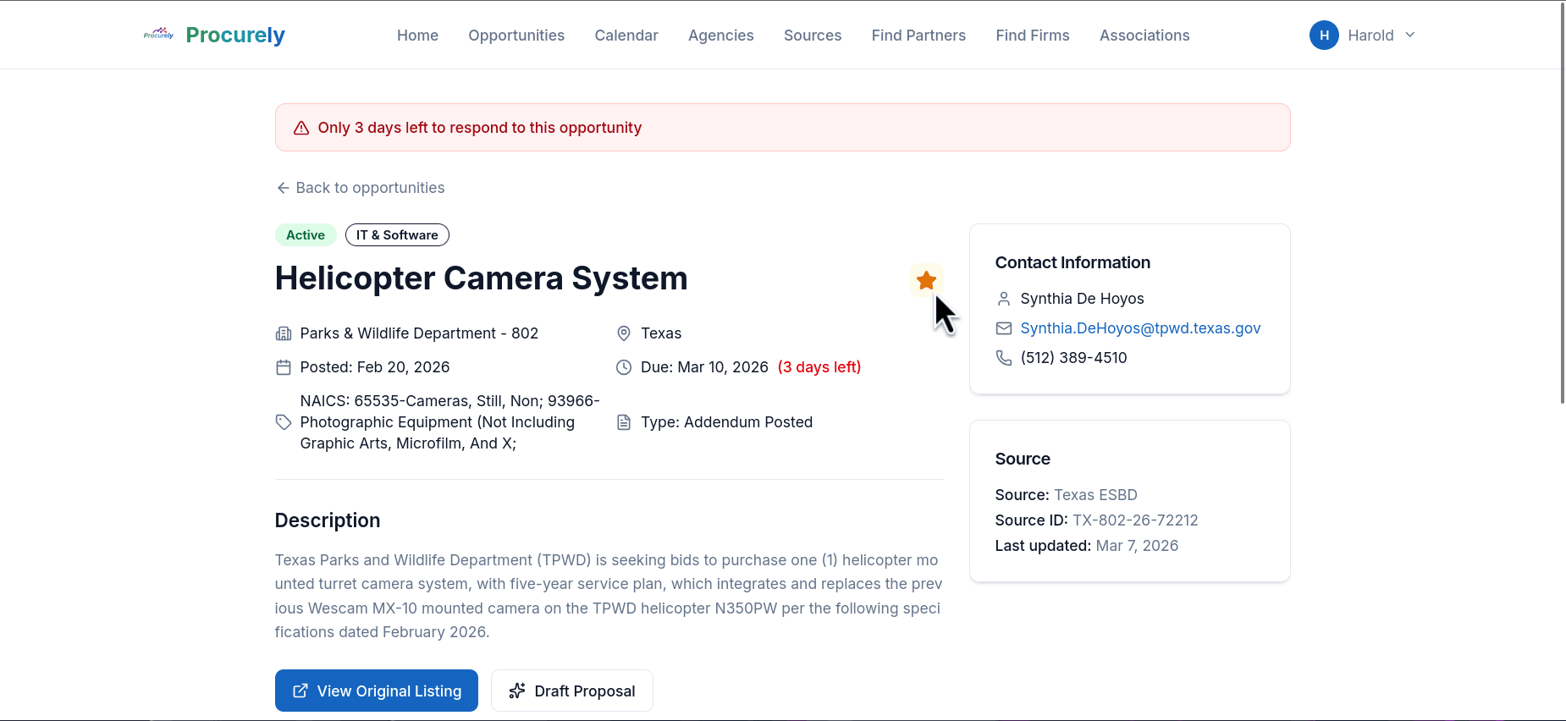
Task: Open the Synthia.DeHoyos email link
Action: tap(1140, 328)
